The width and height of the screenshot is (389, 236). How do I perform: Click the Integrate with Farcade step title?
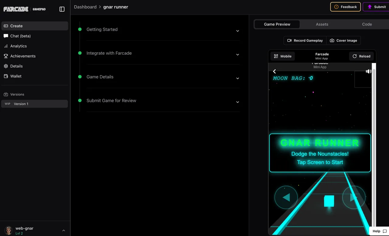(109, 53)
